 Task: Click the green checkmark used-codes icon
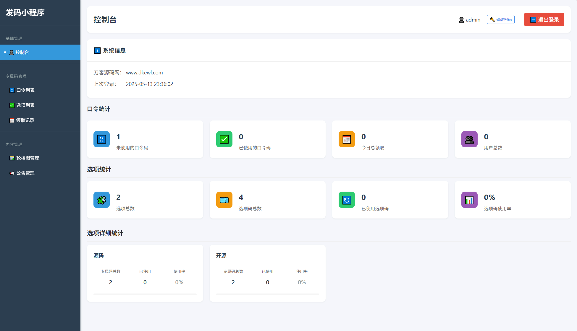click(x=224, y=139)
